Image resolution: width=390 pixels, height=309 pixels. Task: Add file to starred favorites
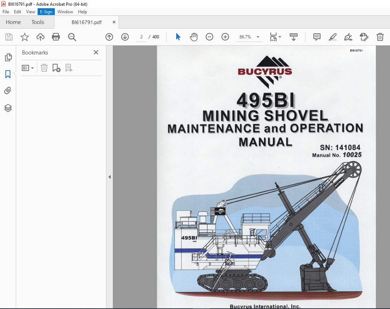click(x=25, y=37)
